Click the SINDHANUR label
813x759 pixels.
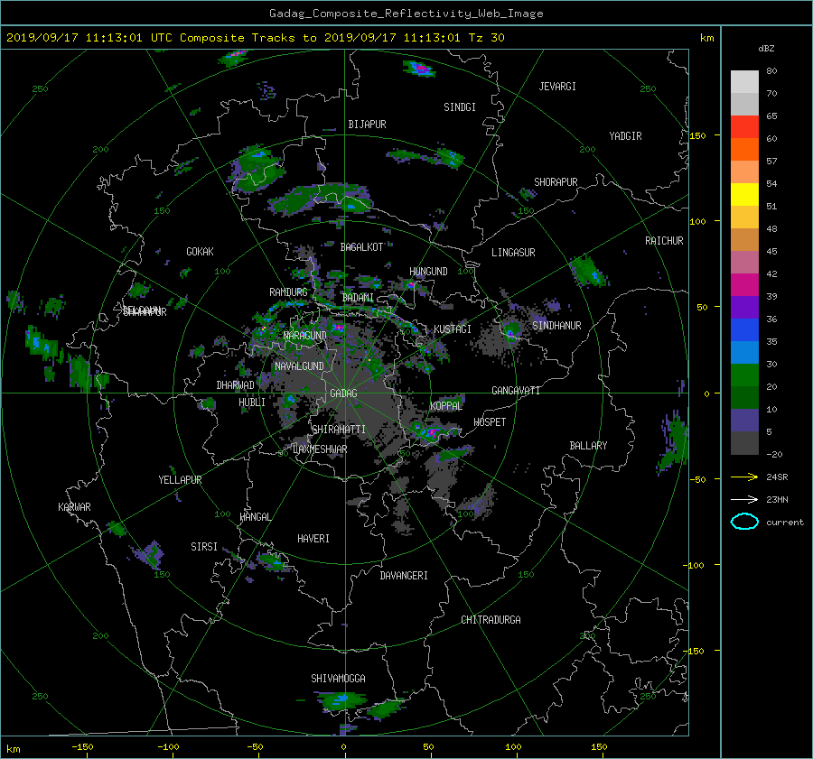tap(556, 326)
